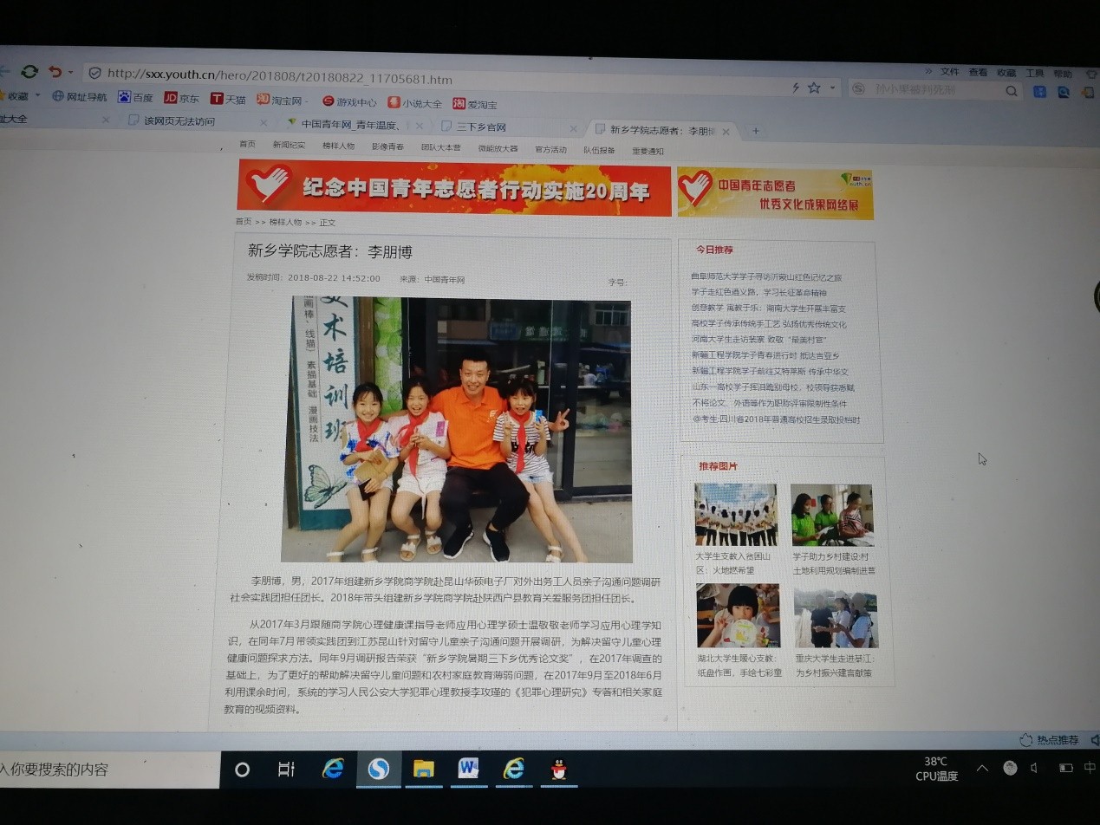Open the 京东 bookmark link
1100x825 pixels.
(x=182, y=99)
